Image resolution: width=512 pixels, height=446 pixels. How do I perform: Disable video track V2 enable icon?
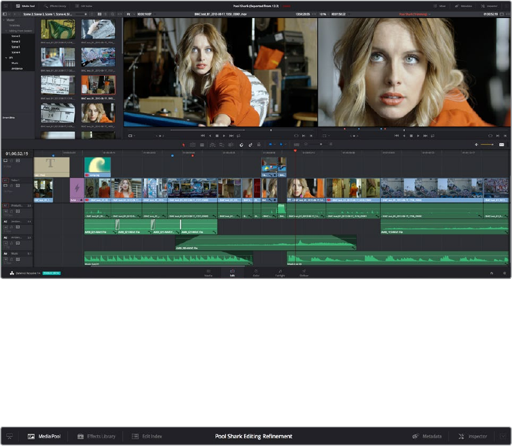coord(6,161)
